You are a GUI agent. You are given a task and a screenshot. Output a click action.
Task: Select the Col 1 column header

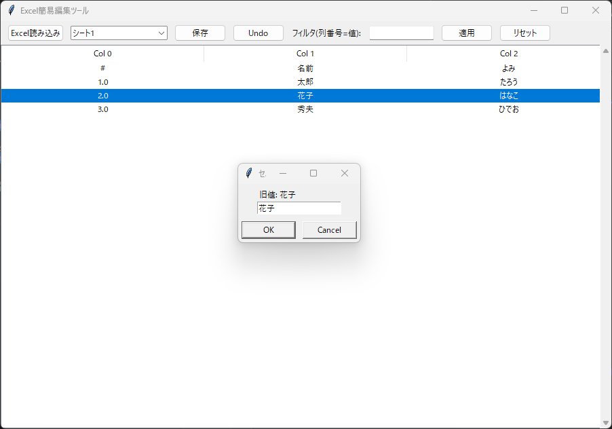coord(305,54)
